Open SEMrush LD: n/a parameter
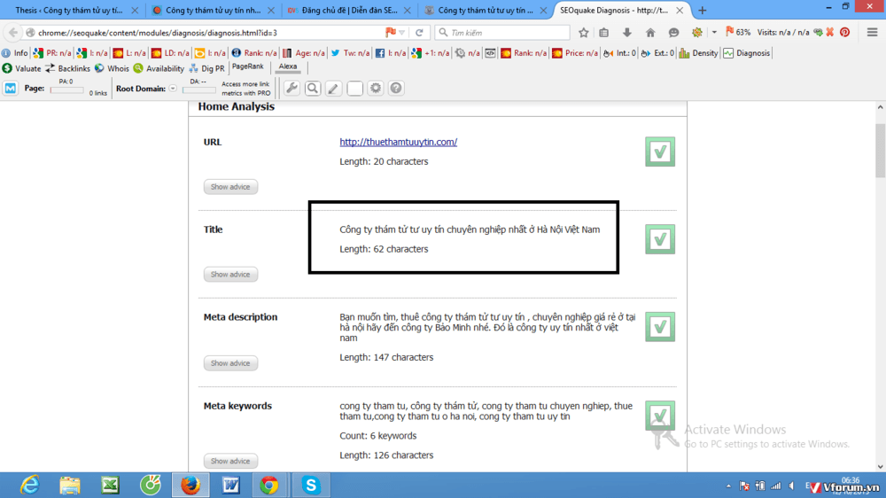The height and width of the screenshot is (498, 886). click(170, 53)
